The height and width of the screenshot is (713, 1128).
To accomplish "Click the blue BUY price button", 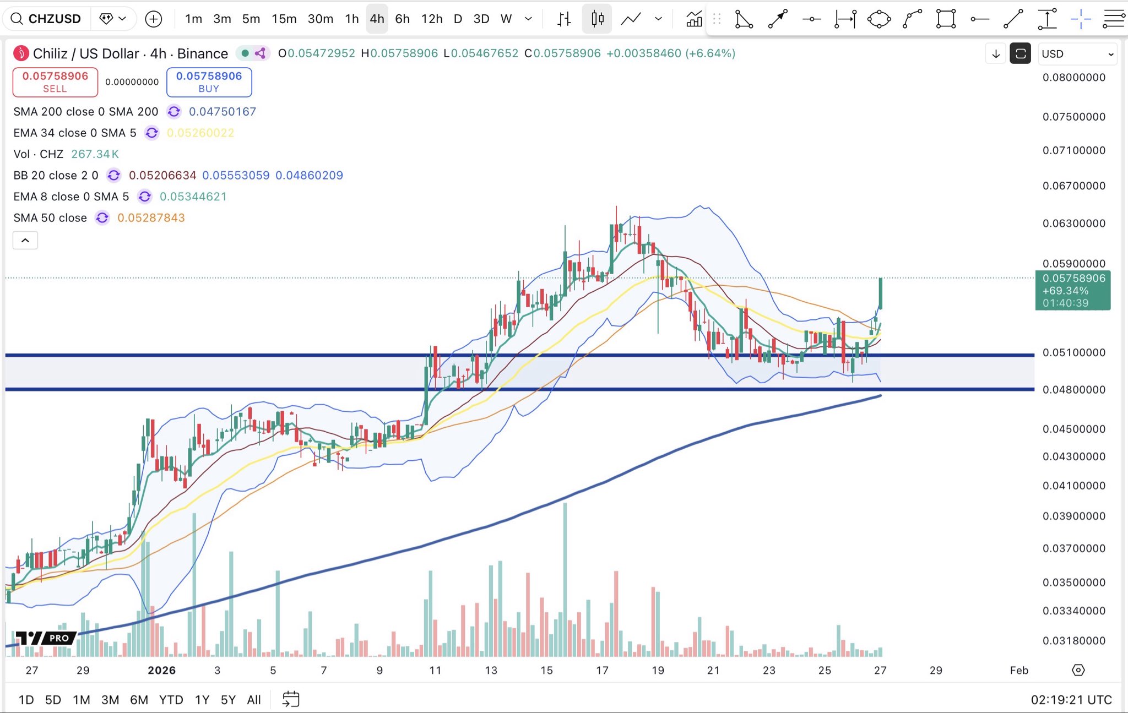I will tap(209, 82).
